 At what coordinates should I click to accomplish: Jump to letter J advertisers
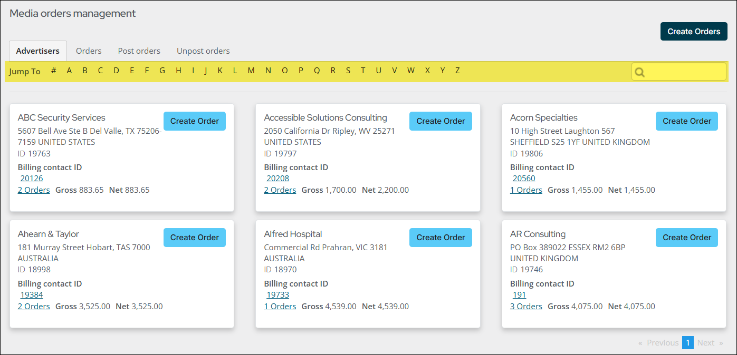click(206, 71)
